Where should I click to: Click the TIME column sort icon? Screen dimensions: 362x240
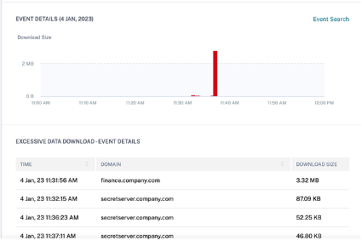click(x=87, y=164)
